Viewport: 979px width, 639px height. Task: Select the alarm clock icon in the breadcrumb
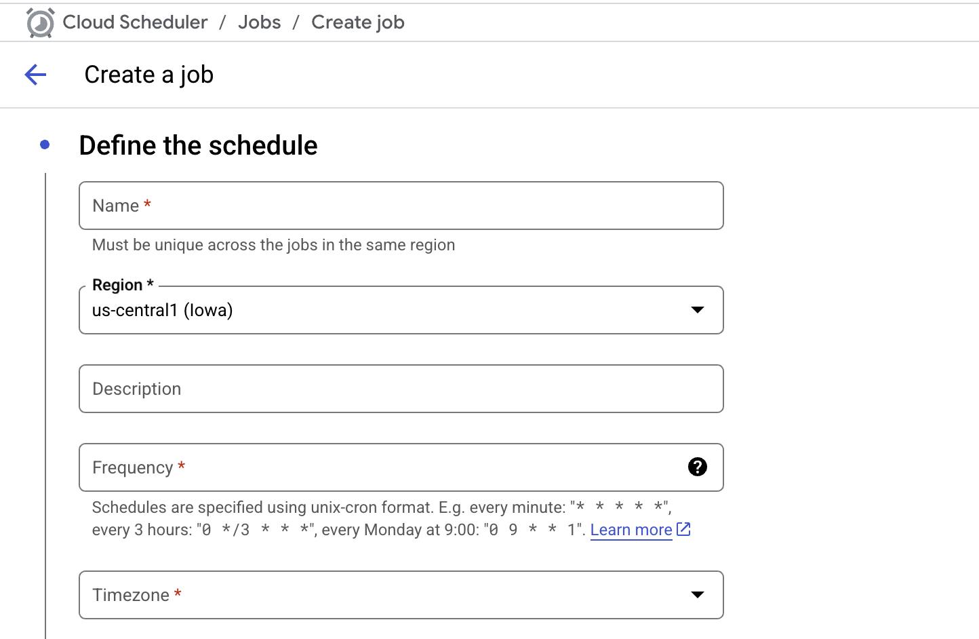pyautogui.click(x=40, y=22)
